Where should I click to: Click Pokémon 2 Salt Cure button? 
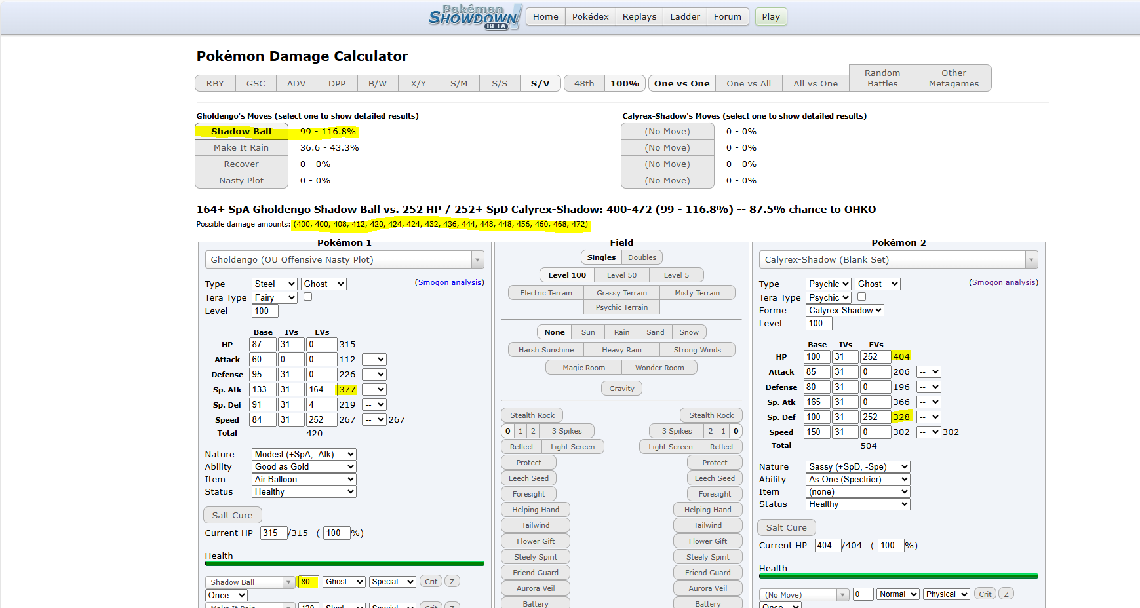coord(787,527)
